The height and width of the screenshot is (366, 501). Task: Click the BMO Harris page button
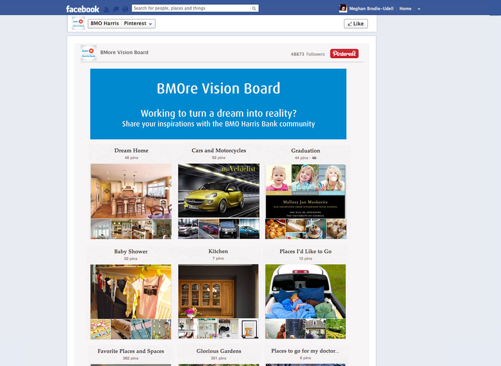[x=104, y=23]
